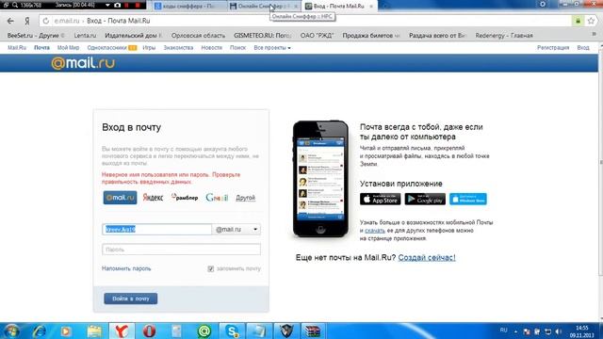Switch to the 'Онлайн Сниффер' tab
This screenshot has width=603, height=339.
[264, 7]
